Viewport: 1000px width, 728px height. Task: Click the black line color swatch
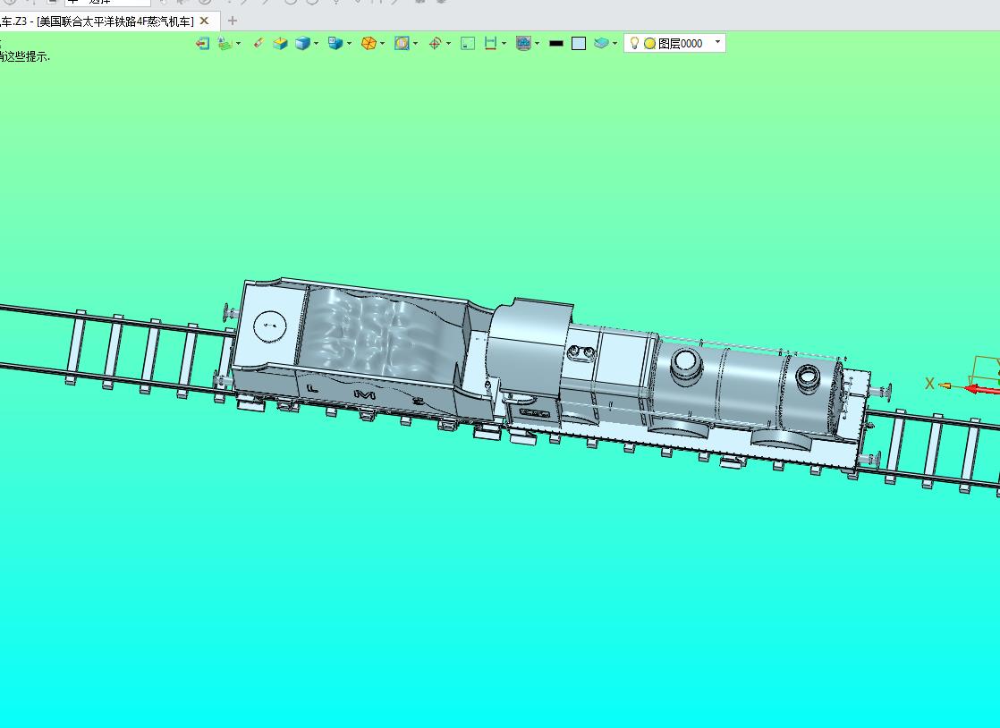tap(556, 43)
